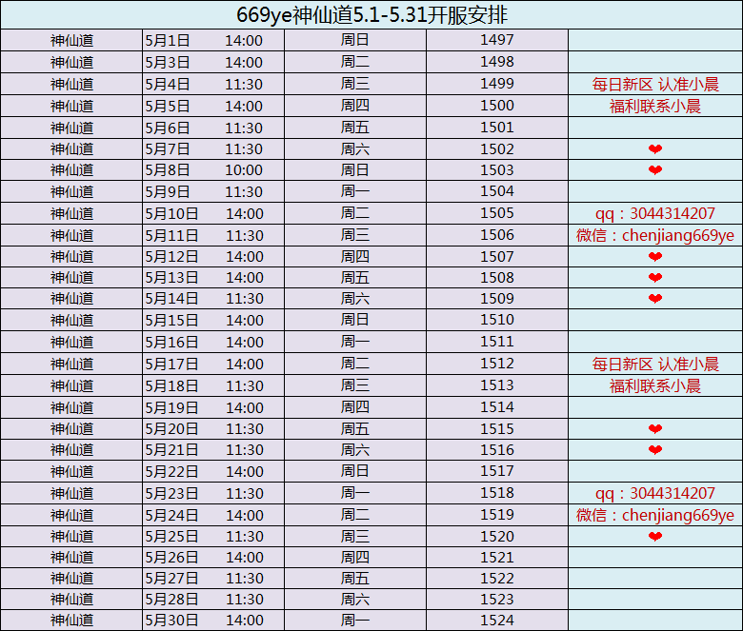Select the heart icon in the 5月12日 row
The width and height of the screenshot is (743, 631).
coord(654,257)
